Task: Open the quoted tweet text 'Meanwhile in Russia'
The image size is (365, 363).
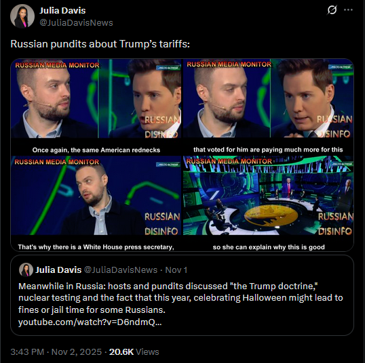Action: pos(180,298)
